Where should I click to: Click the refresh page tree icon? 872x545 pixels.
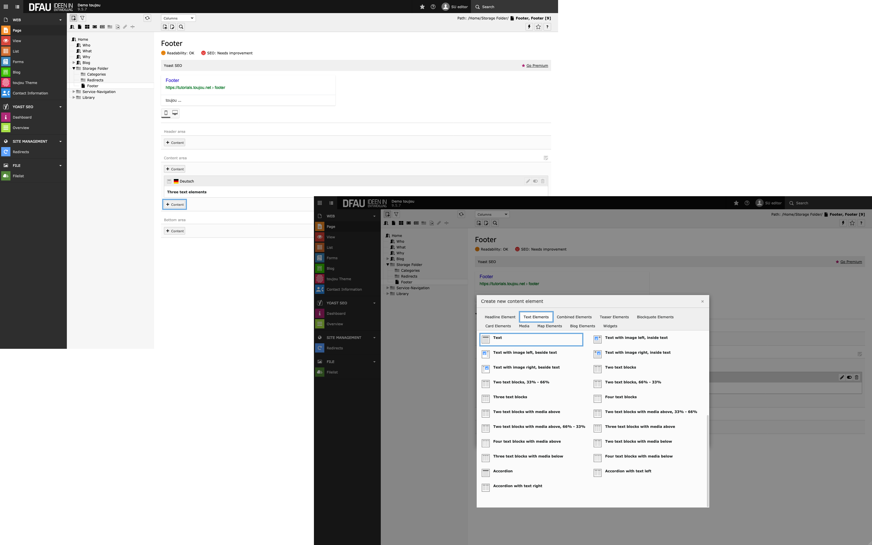click(x=147, y=18)
